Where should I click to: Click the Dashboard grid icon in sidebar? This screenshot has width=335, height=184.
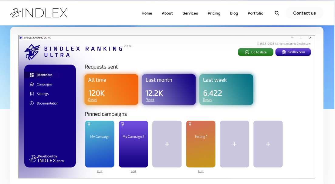point(32,75)
